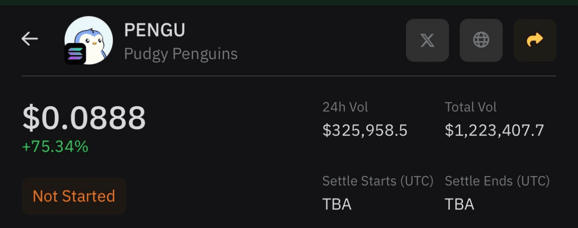This screenshot has width=578, height=228.
Task: Click the +75.34% price change
Action: coord(55,147)
